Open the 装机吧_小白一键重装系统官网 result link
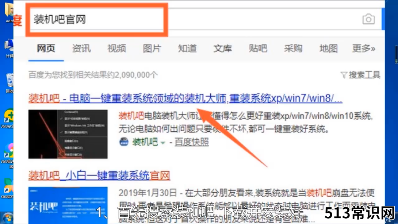The width and height of the screenshot is (398, 224). coord(99,175)
